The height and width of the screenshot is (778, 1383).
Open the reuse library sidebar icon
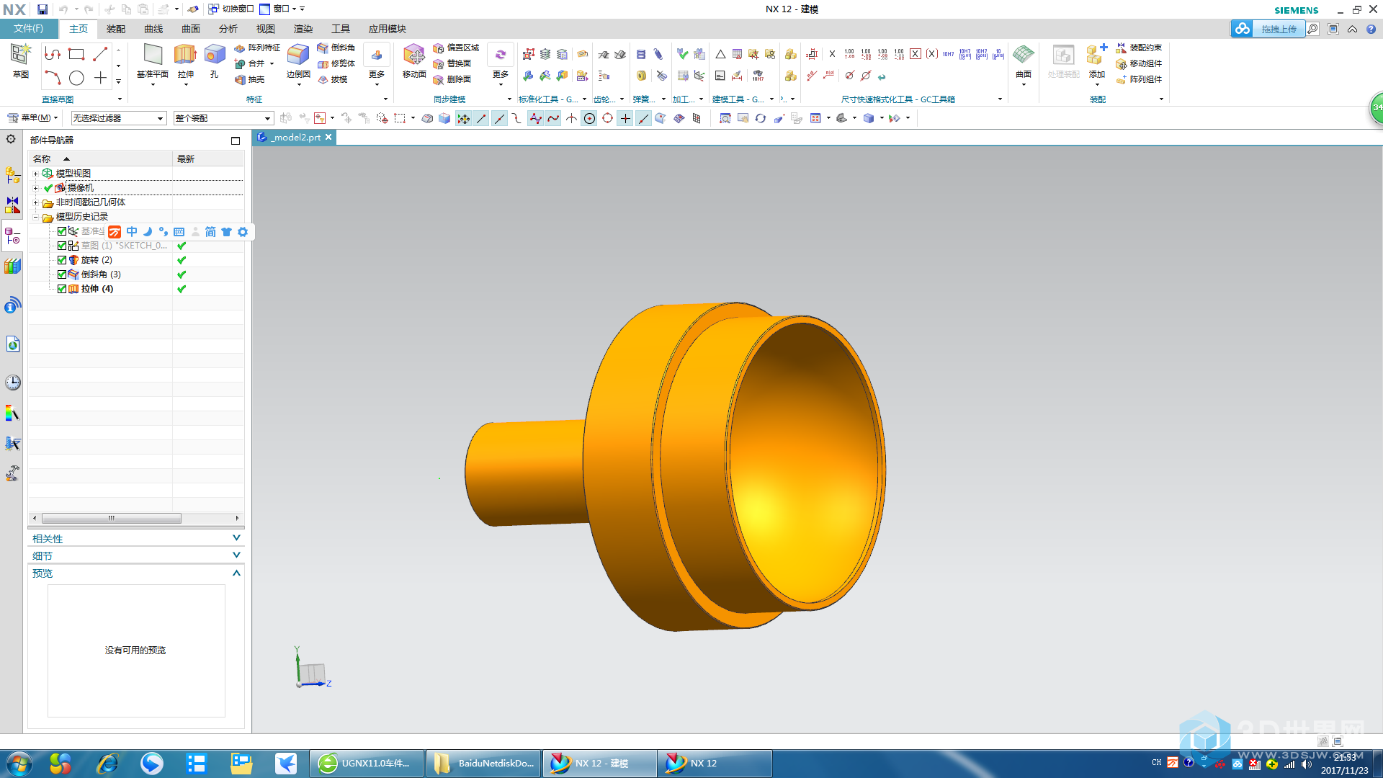click(12, 267)
